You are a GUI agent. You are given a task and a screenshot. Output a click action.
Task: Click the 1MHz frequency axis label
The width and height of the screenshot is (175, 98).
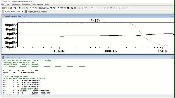[163, 51]
